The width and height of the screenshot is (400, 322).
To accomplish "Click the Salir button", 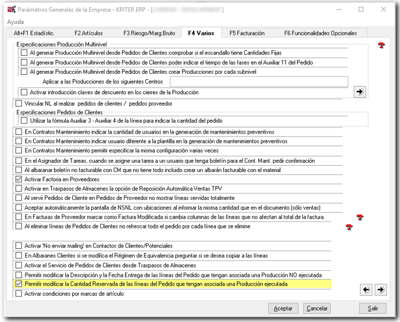I will (x=373, y=309).
